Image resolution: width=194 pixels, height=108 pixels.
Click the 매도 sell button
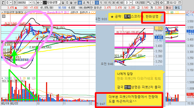pos(177,8)
